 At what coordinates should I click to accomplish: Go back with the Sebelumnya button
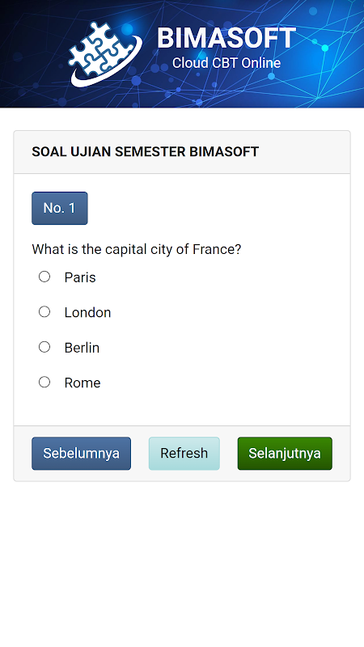click(x=82, y=453)
